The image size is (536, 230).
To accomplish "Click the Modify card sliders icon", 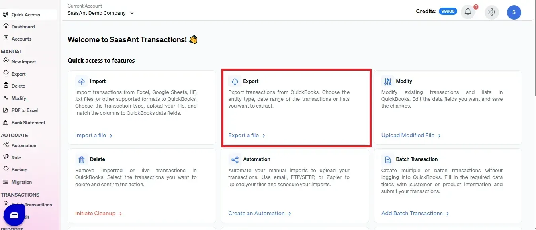I will click(388, 81).
